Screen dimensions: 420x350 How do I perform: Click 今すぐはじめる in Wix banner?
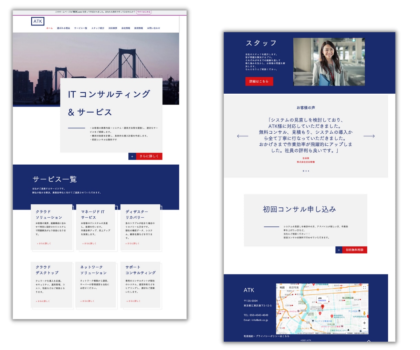click(144, 12)
